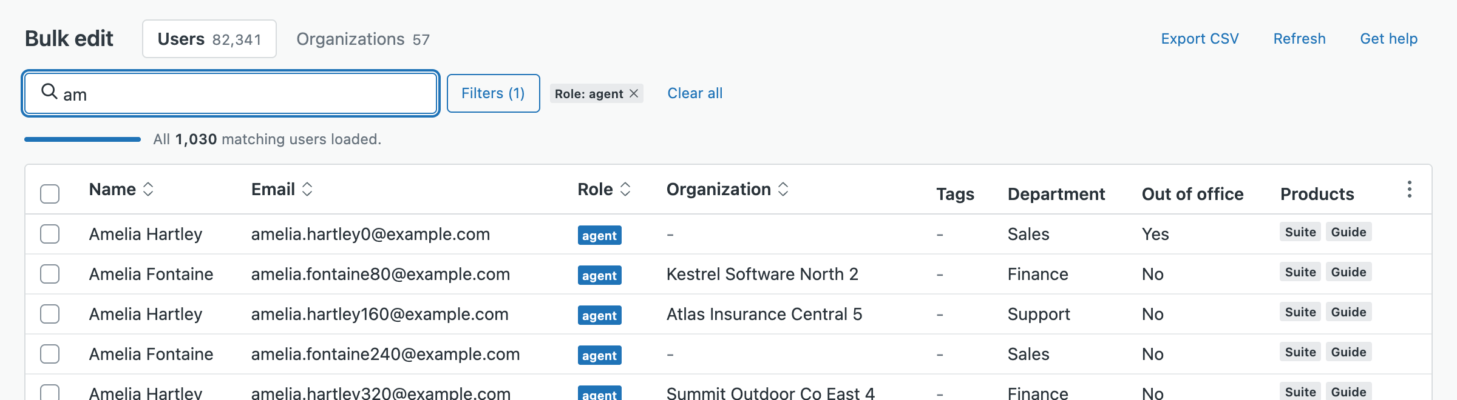
Task: Click Finance department in fontaine80 row
Action: [x=1038, y=274]
